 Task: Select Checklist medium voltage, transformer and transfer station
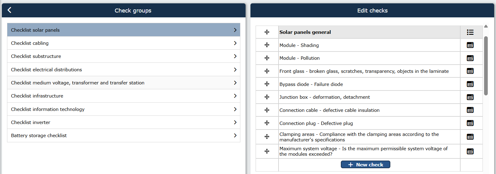(x=124, y=83)
